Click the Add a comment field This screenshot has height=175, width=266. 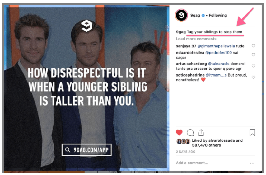212,163
